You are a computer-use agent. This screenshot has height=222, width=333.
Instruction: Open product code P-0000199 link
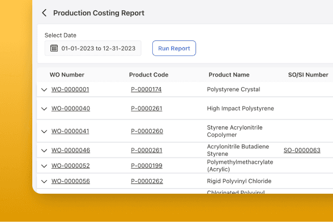pos(147,166)
